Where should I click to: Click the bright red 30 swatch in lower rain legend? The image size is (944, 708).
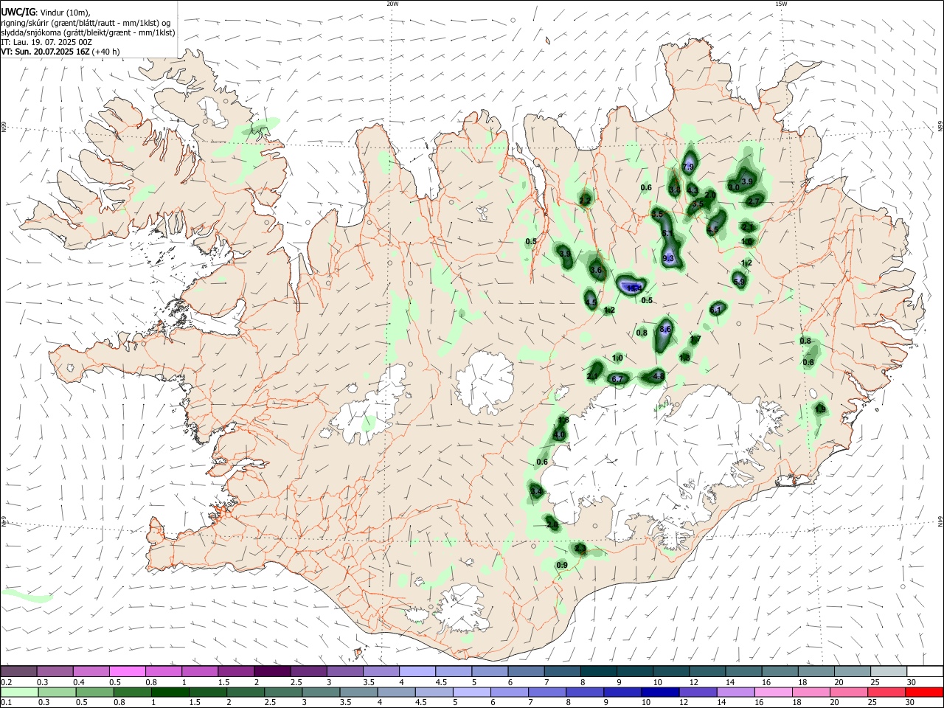click(923, 692)
